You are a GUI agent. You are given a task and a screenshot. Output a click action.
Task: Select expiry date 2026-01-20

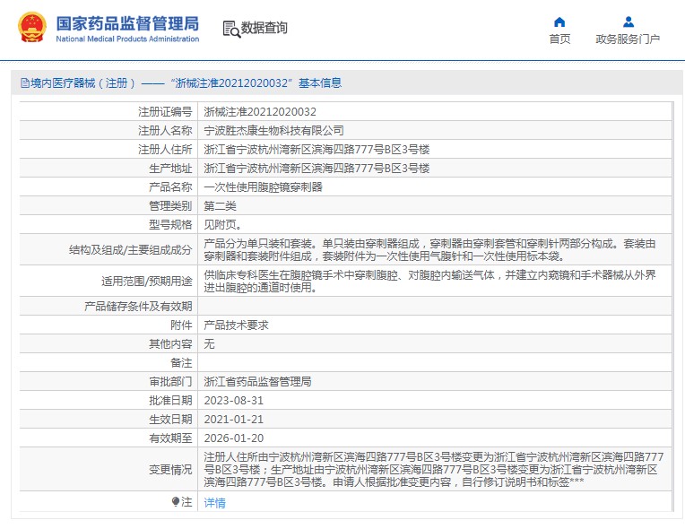(x=234, y=438)
